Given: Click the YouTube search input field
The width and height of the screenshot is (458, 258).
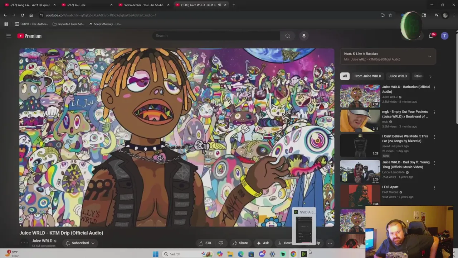Looking at the screenshot, I should click(x=216, y=36).
